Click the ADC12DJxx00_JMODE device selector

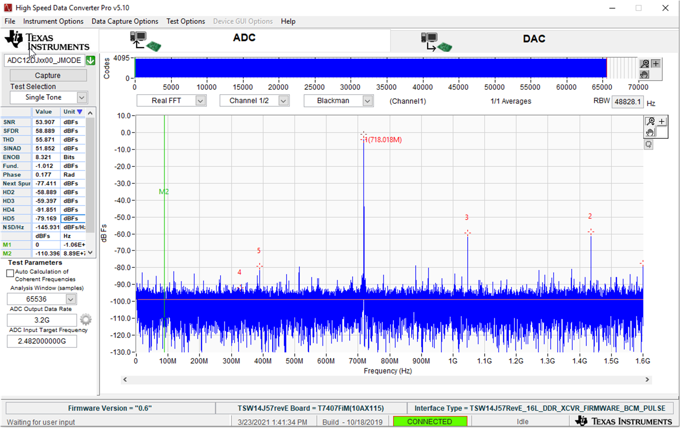[44, 60]
